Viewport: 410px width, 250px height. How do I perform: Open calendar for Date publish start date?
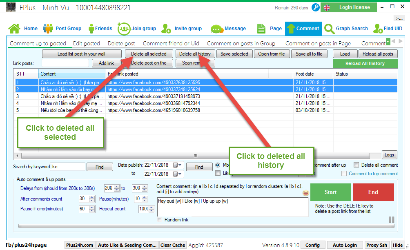point(176,165)
